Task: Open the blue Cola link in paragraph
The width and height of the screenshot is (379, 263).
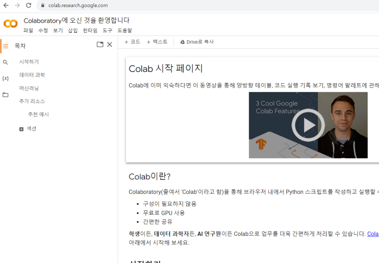Action: tap(373, 234)
